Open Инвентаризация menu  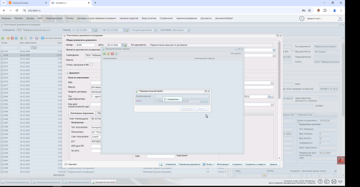(x=54, y=18)
